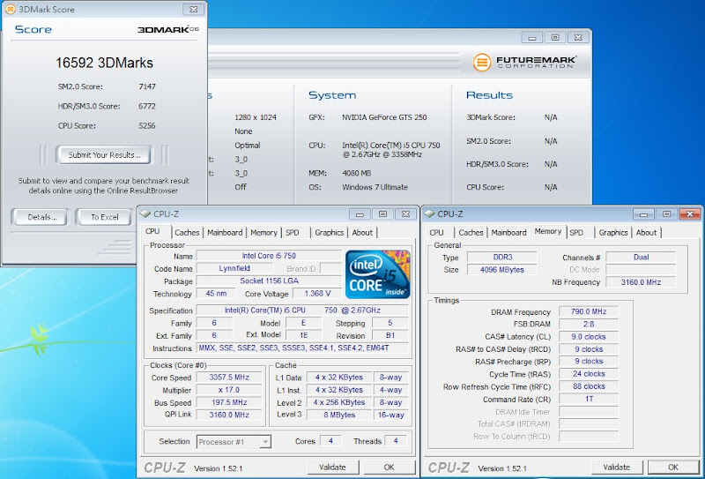Click the DRAM Frequency value 790.0 MHz
Viewport: 705px width, 479px height.
589,311
